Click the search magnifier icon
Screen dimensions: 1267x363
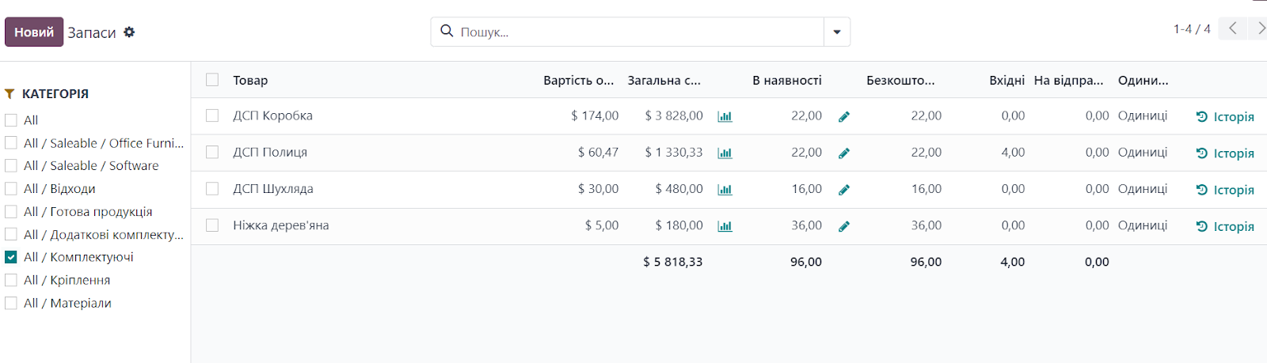(x=447, y=31)
